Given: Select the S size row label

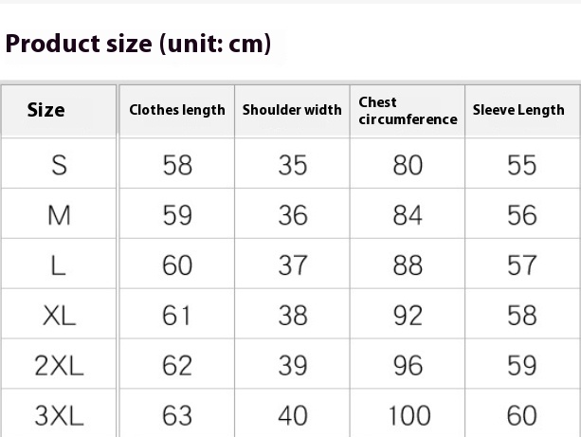Looking at the screenshot, I should 60,165.
